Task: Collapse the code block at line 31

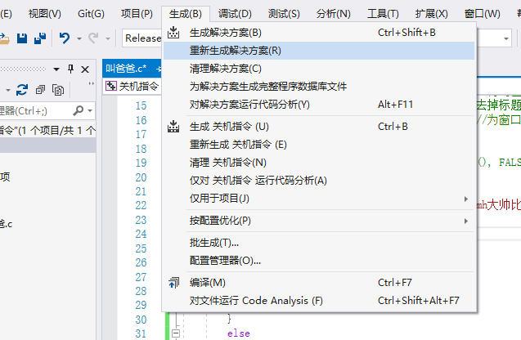Action: [x=175, y=333]
